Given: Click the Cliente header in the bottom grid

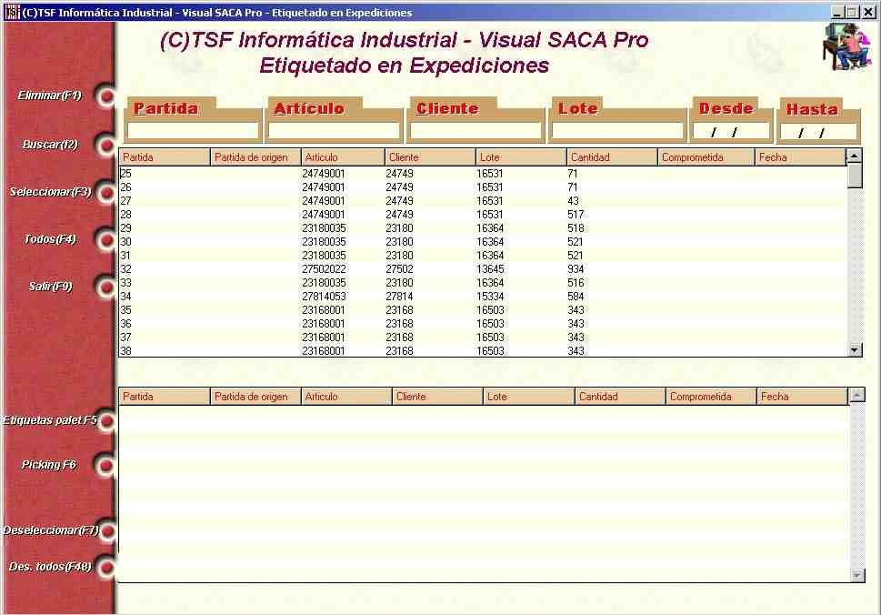Looking at the screenshot, I should (x=437, y=397).
